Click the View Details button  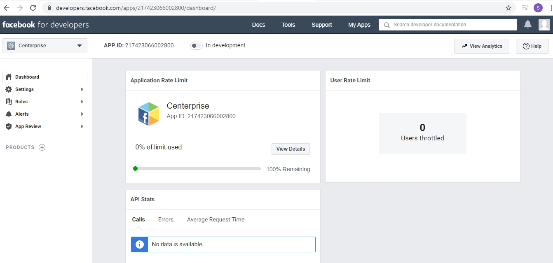(x=291, y=149)
